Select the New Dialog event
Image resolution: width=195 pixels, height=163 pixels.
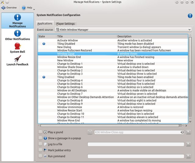[113, 47]
